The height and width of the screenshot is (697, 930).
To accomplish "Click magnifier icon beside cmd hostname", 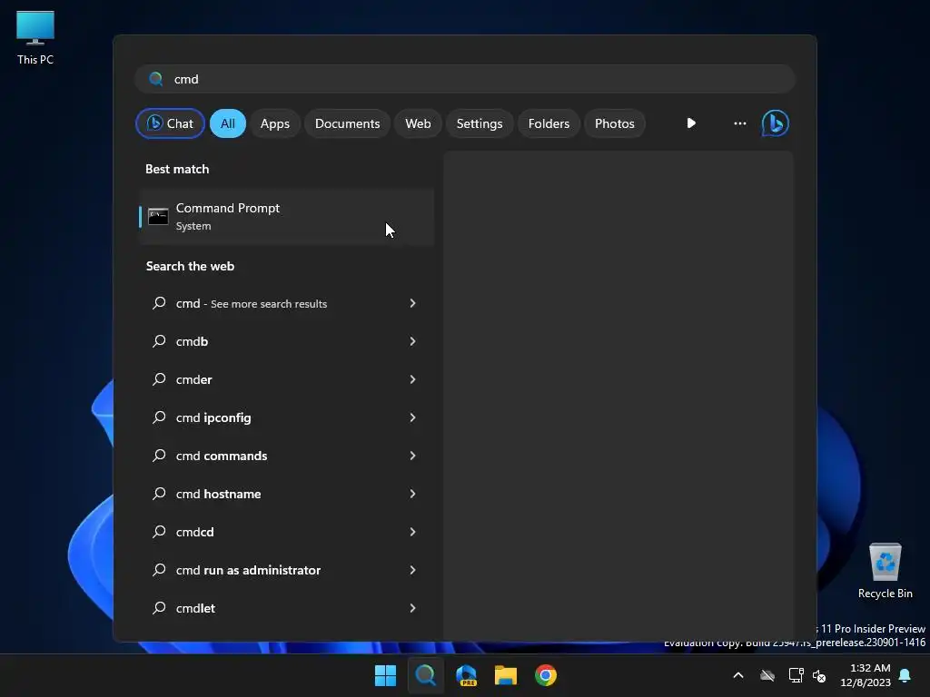I will 159,493.
